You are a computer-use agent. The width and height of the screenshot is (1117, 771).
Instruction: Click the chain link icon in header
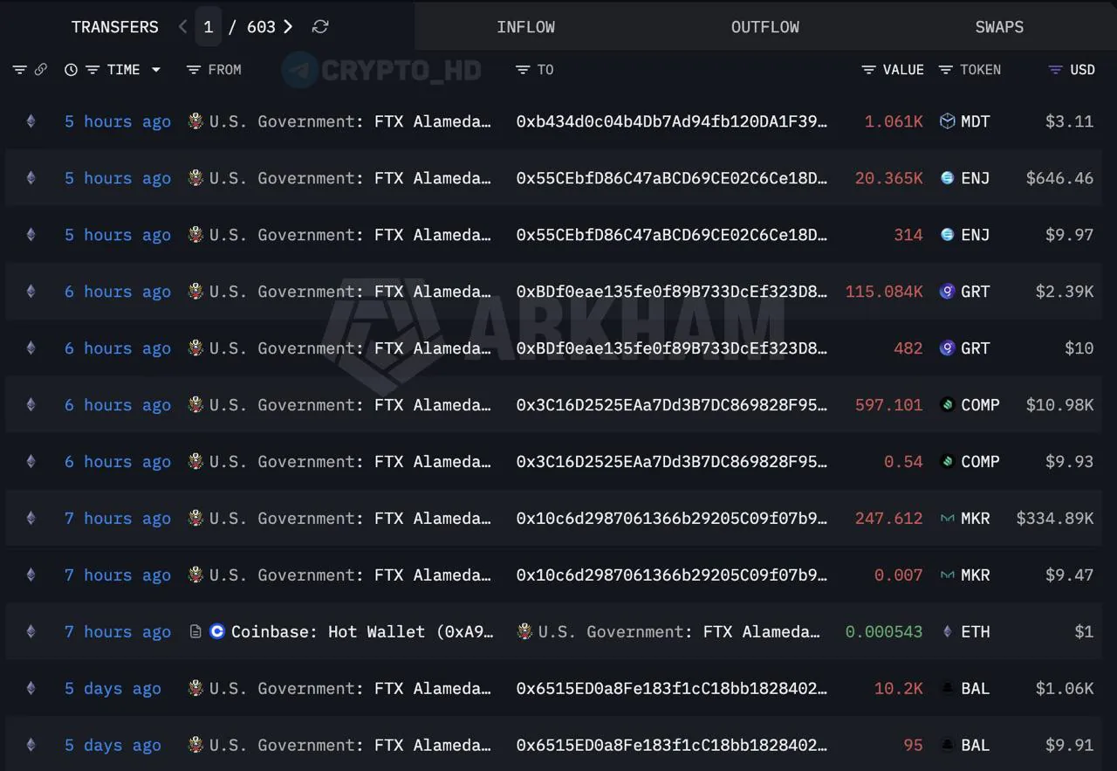(x=40, y=70)
